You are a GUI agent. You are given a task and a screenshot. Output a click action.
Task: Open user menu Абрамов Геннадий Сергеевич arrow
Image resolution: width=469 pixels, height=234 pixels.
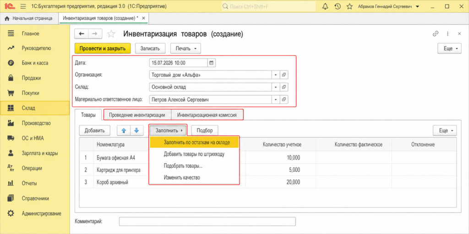point(418,6)
